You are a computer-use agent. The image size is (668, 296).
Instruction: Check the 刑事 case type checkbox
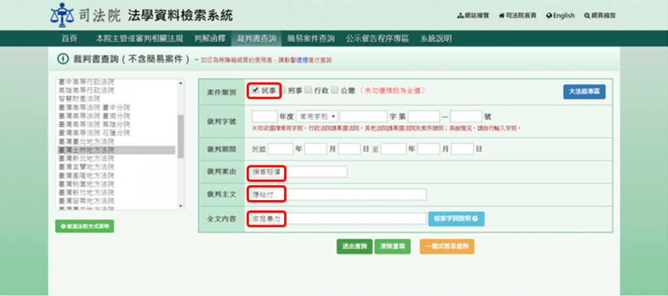click(x=283, y=90)
